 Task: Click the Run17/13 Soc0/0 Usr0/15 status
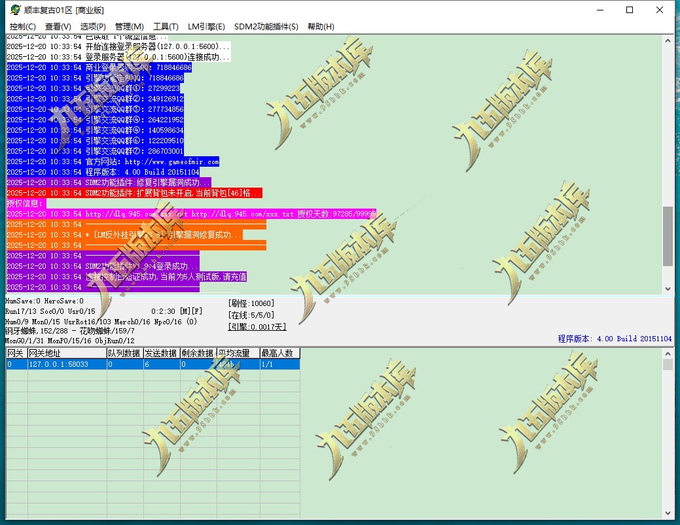pos(50,311)
